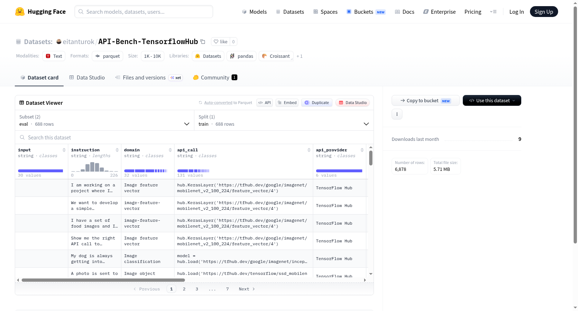Click the api_call classes distribution bar
This screenshot has width=578, height=311.
(x=193, y=171)
